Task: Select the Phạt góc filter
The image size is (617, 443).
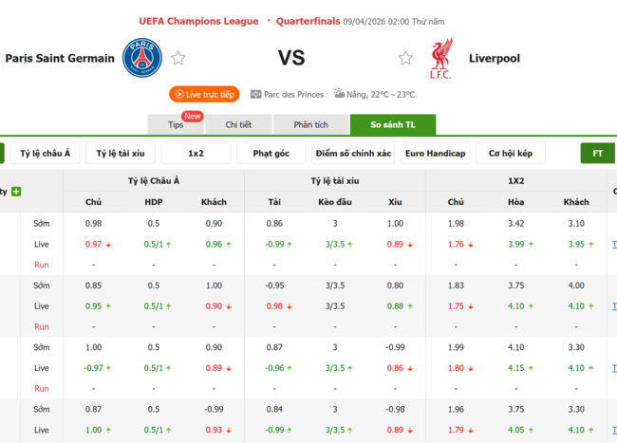Action: coord(271,154)
